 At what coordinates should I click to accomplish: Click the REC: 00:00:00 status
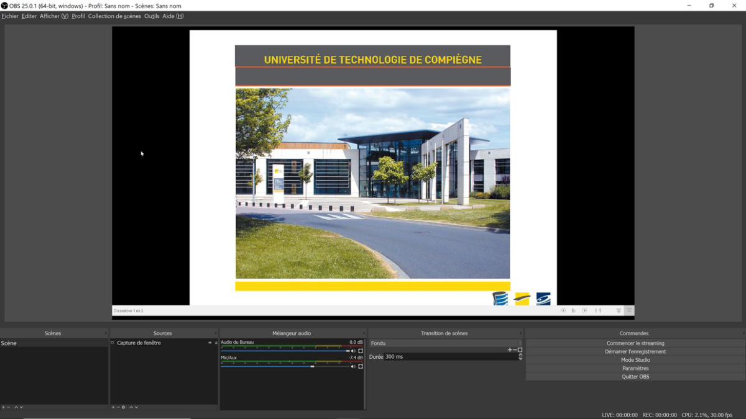click(660, 415)
